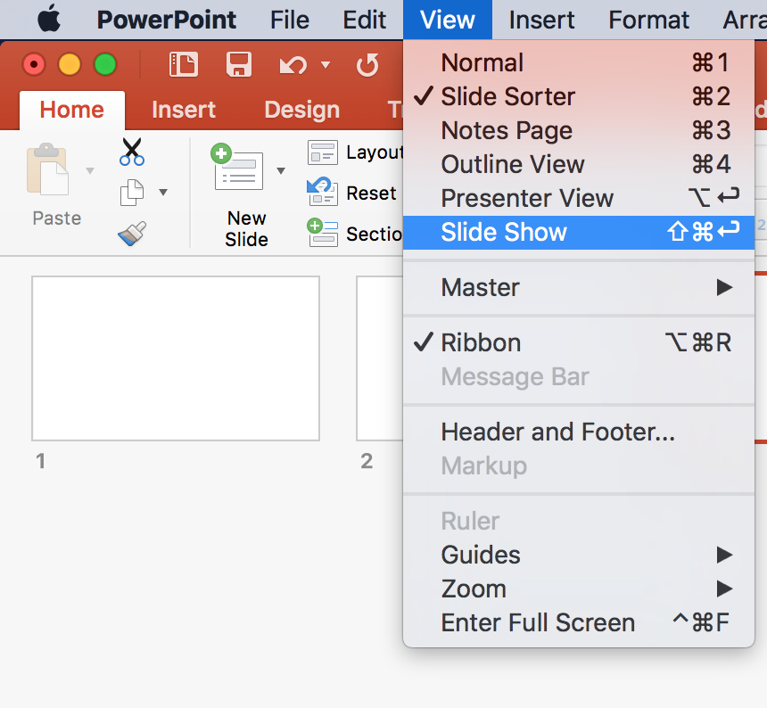Open the Format menu
767x708 pixels.
[648, 20]
